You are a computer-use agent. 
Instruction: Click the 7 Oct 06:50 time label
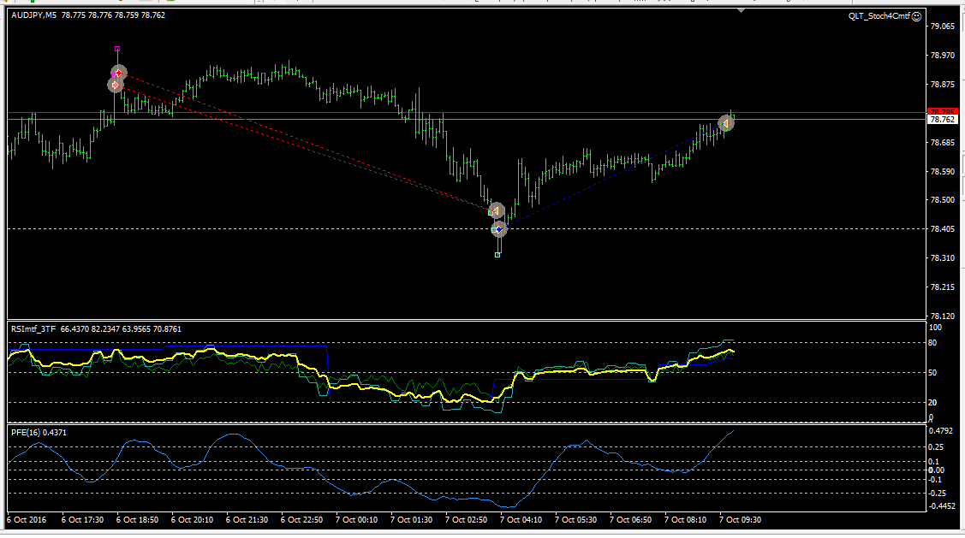click(x=630, y=519)
